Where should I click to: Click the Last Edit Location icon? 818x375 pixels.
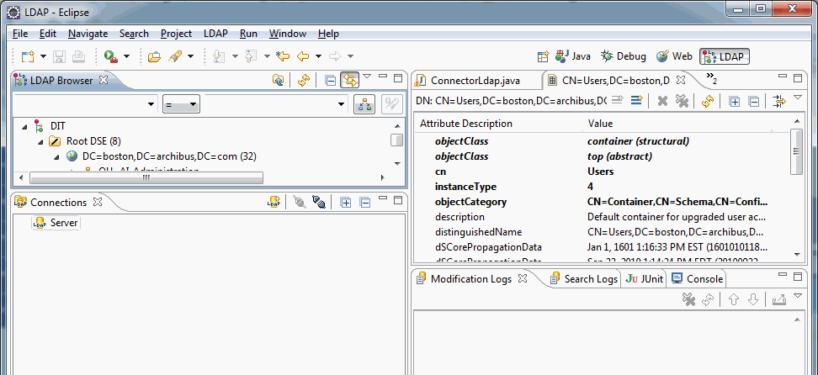[x=283, y=56]
